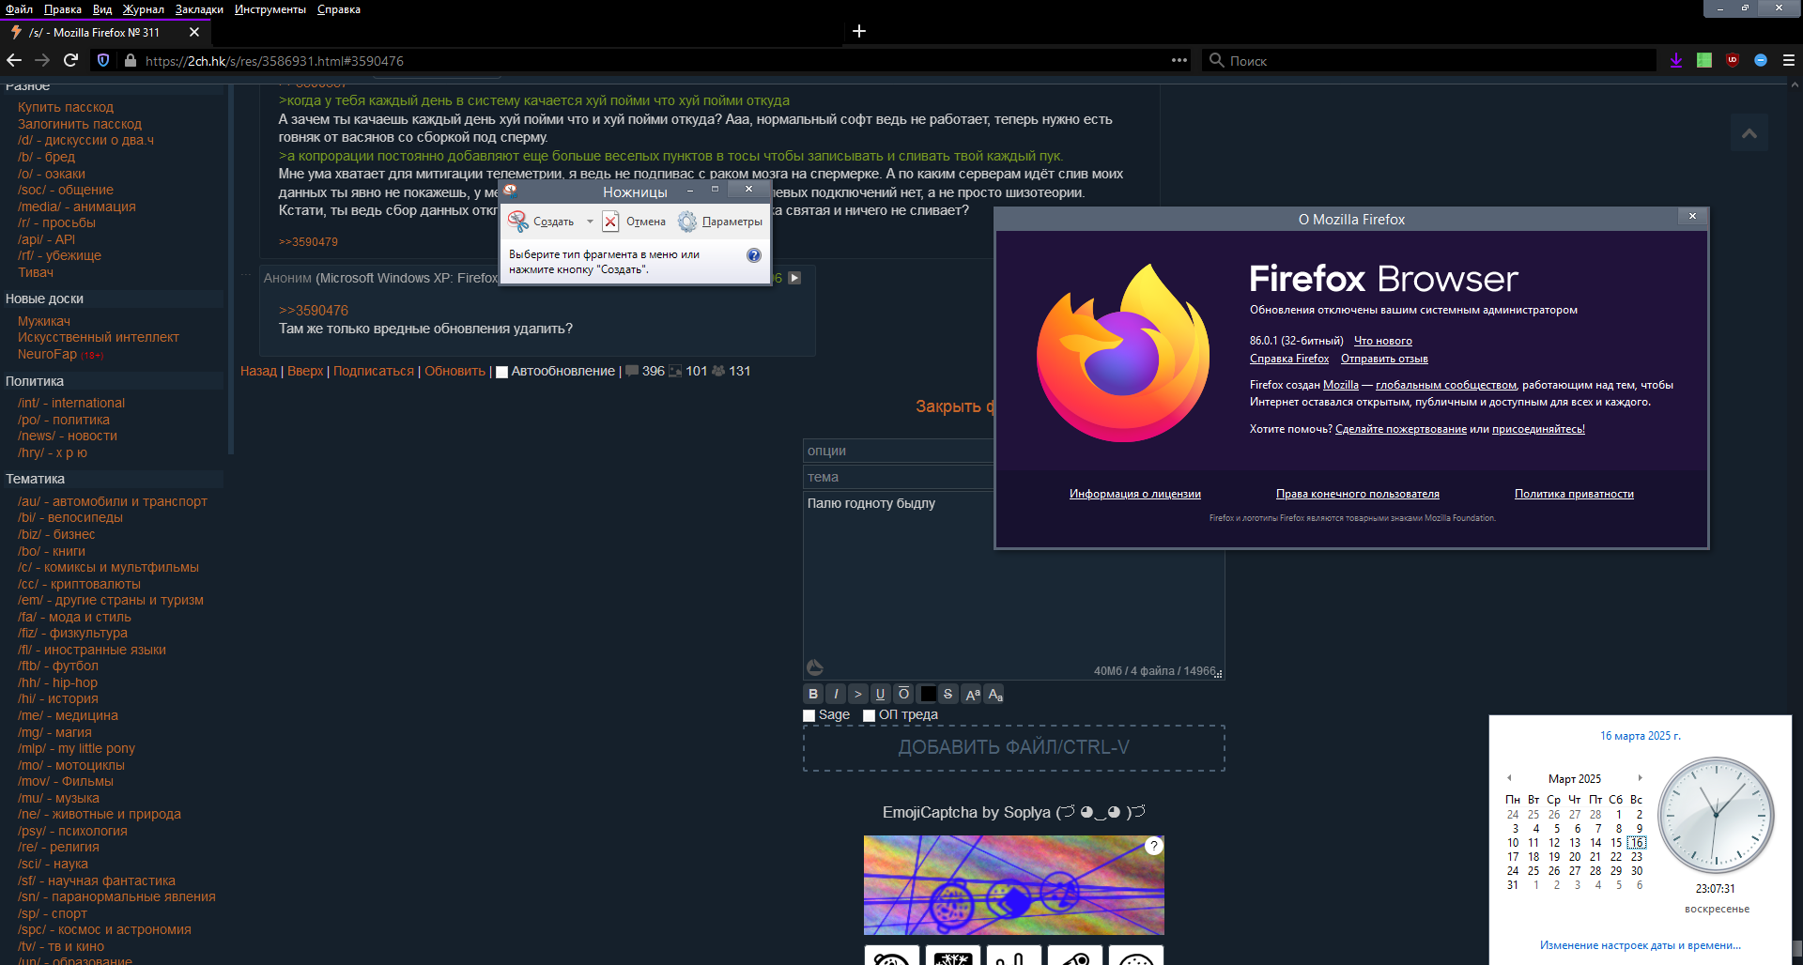
Task: Click the black spoiler swatch button
Action: [928, 694]
